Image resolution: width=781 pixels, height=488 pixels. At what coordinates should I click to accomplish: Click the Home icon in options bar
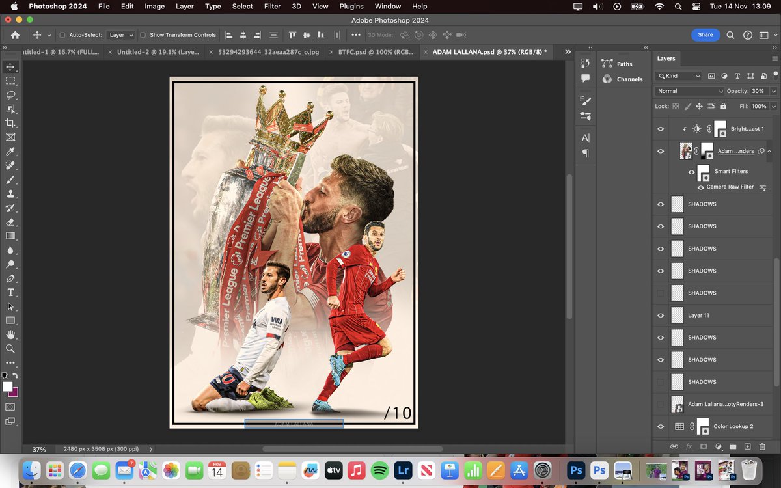point(15,35)
